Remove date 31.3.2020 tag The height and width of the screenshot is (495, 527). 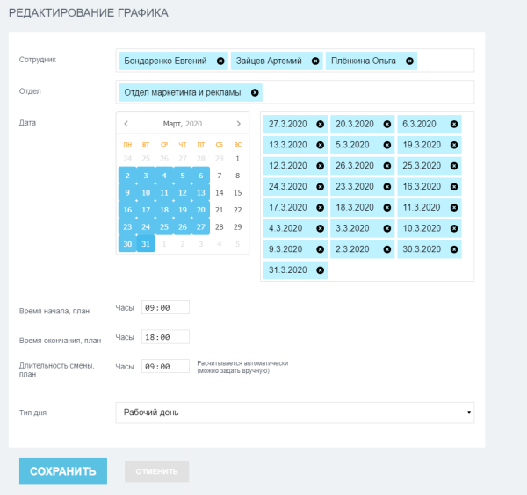320,269
